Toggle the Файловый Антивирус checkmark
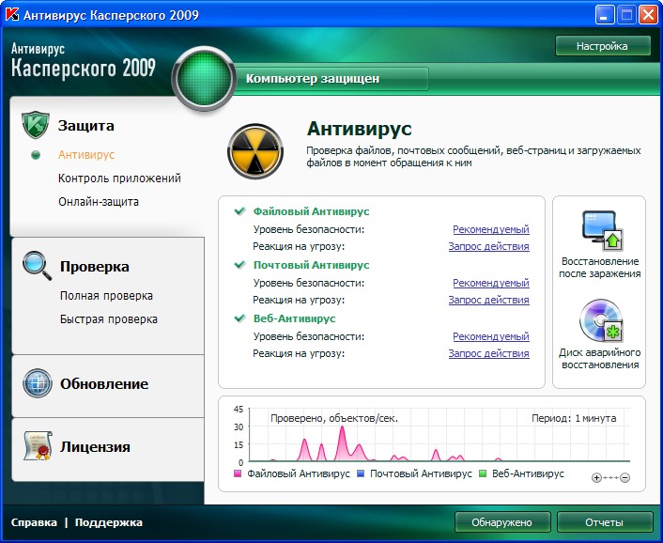The width and height of the screenshot is (663, 543). (x=239, y=210)
